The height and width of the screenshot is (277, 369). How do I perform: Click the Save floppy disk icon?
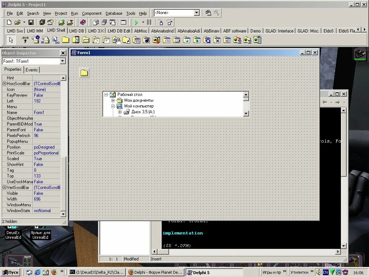(31, 22)
